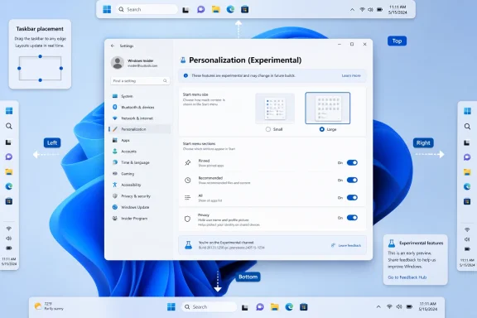
Task: Click the Insider Program icon
Action: 115,218
